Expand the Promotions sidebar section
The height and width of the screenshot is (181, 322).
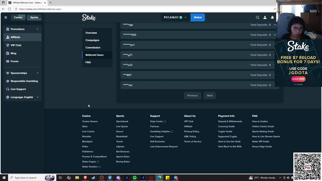coord(22,29)
